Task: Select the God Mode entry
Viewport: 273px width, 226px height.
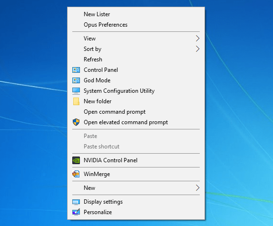Action: pos(136,80)
